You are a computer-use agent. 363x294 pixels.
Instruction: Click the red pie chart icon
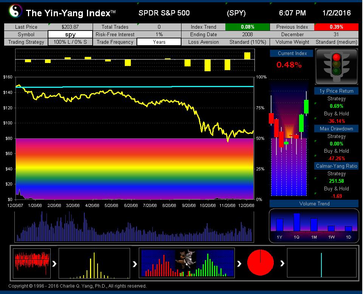(261, 263)
